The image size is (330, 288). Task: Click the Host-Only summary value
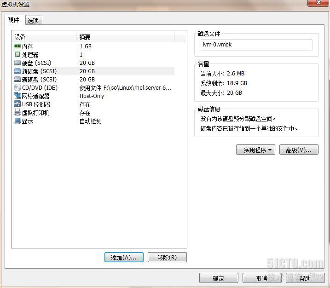tap(92, 96)
